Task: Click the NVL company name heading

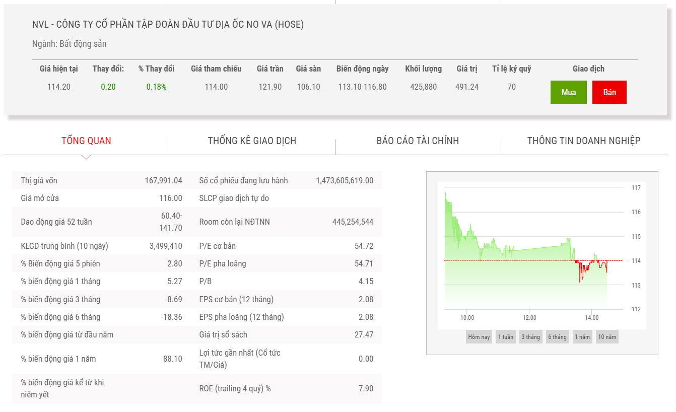Action: click(x=168, y=24)
